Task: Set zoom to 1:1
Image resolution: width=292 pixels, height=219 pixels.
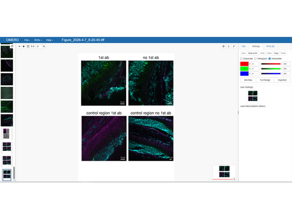Action: click(x=33, y=46)
